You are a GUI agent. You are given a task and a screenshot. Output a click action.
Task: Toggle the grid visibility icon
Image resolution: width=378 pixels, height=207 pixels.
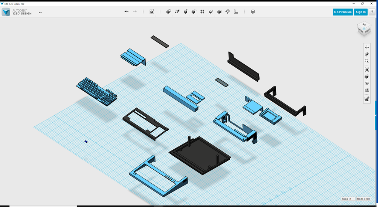click(367, 90)
